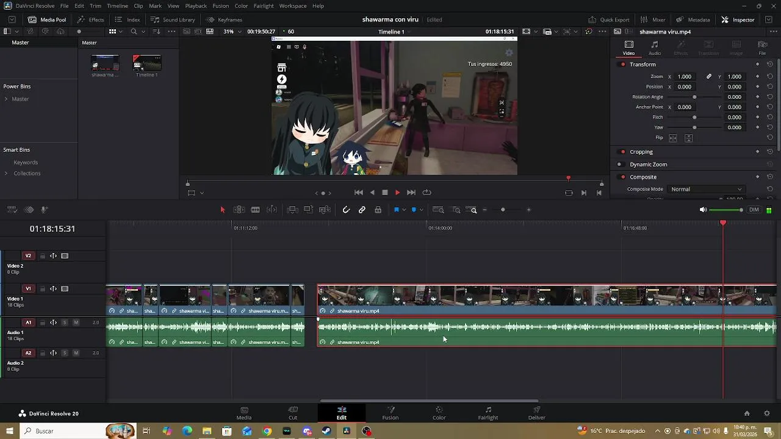
Task: Go to the Color page
Action: tap(439, 413)
